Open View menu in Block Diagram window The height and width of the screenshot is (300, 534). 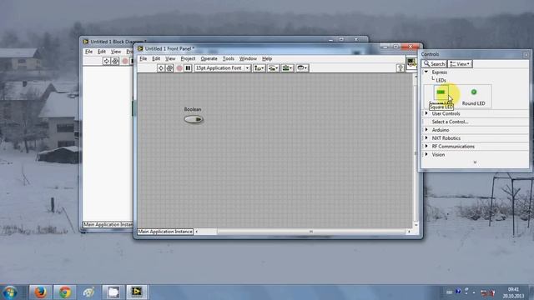(x=116, y=52)
